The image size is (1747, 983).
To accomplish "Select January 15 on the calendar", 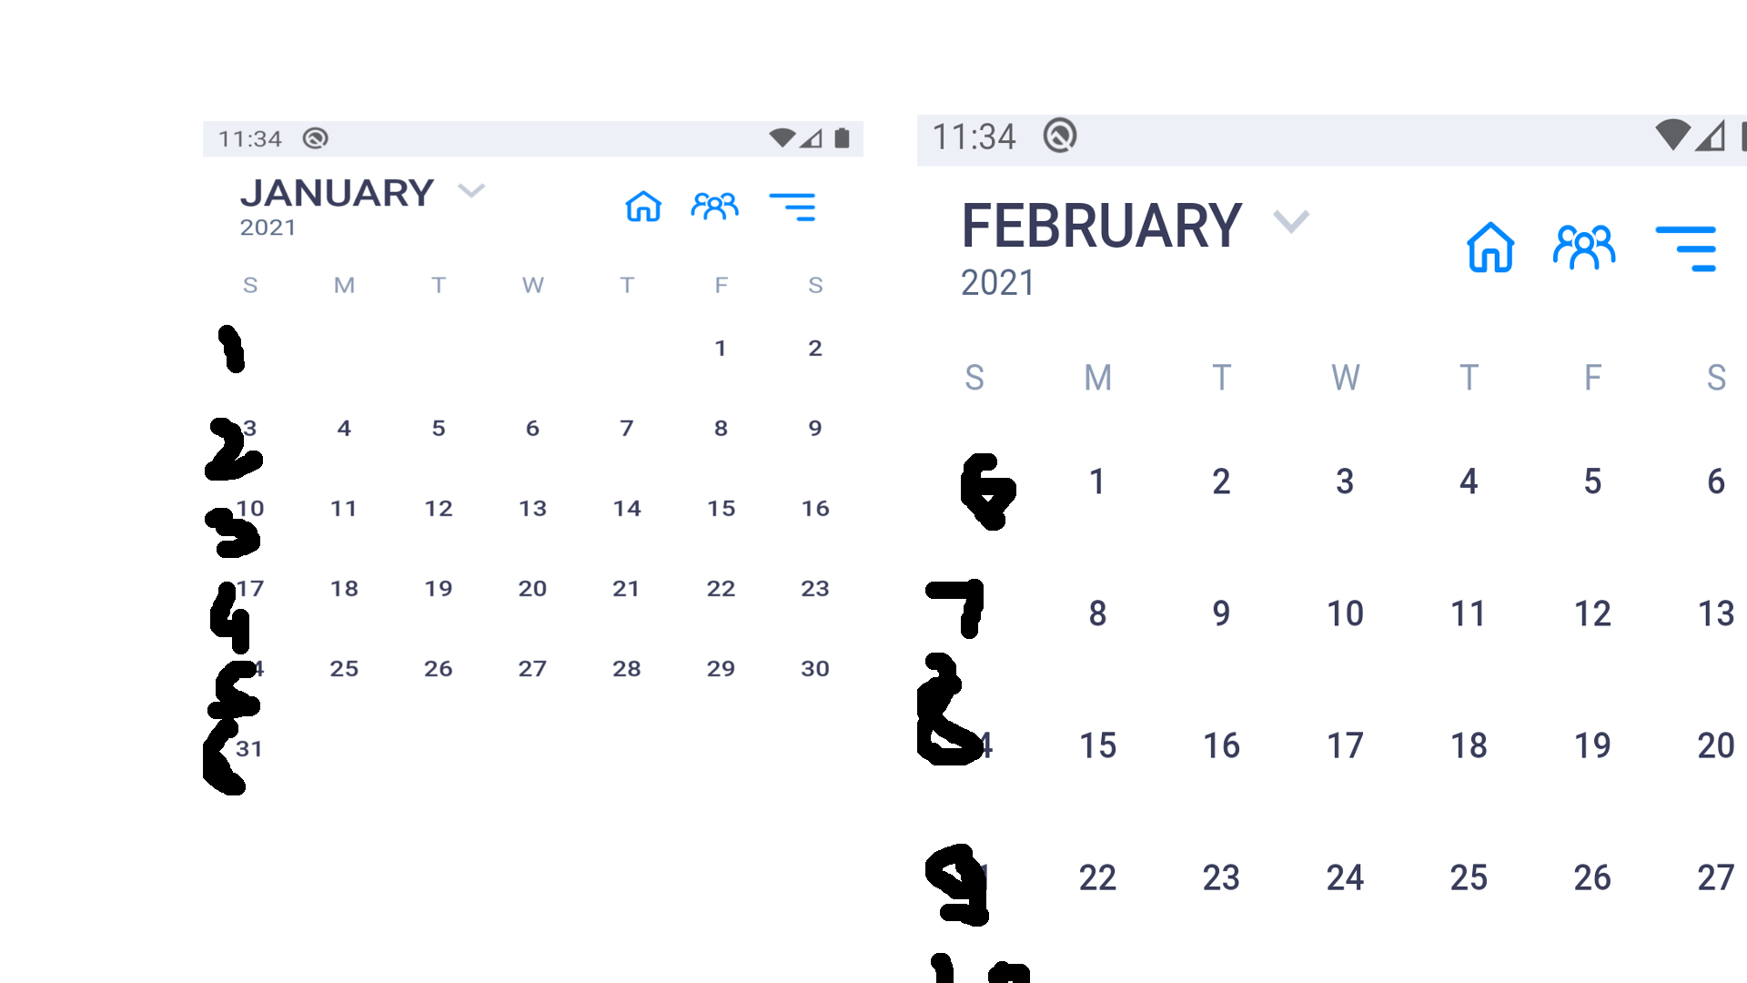I will [x=721, y=509].
